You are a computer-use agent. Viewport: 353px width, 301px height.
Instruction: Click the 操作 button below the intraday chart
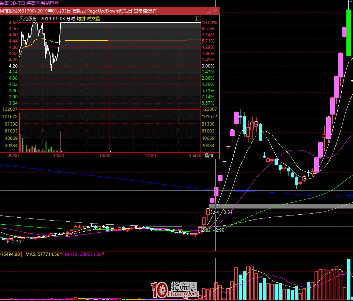[209, 156]
